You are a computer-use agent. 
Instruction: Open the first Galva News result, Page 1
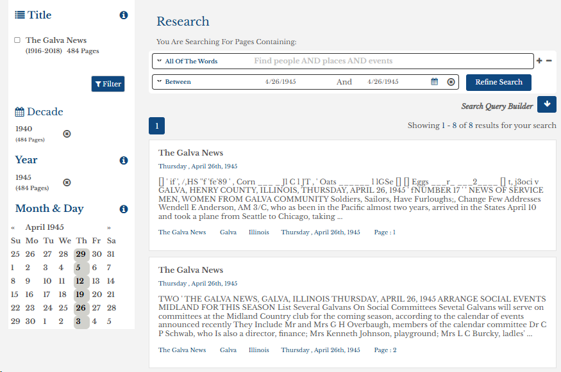pyautogui.click(x=191, y=153)
